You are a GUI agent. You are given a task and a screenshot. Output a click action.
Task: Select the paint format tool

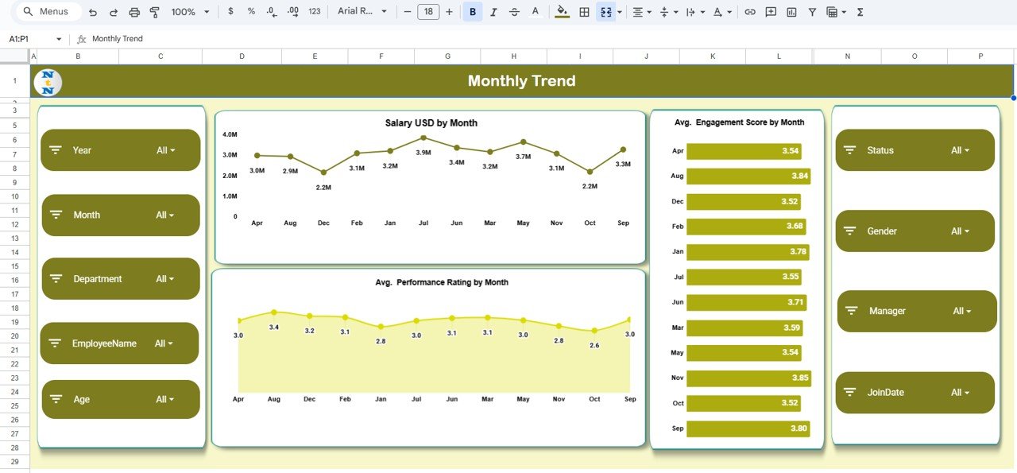[x=156, y=12]
